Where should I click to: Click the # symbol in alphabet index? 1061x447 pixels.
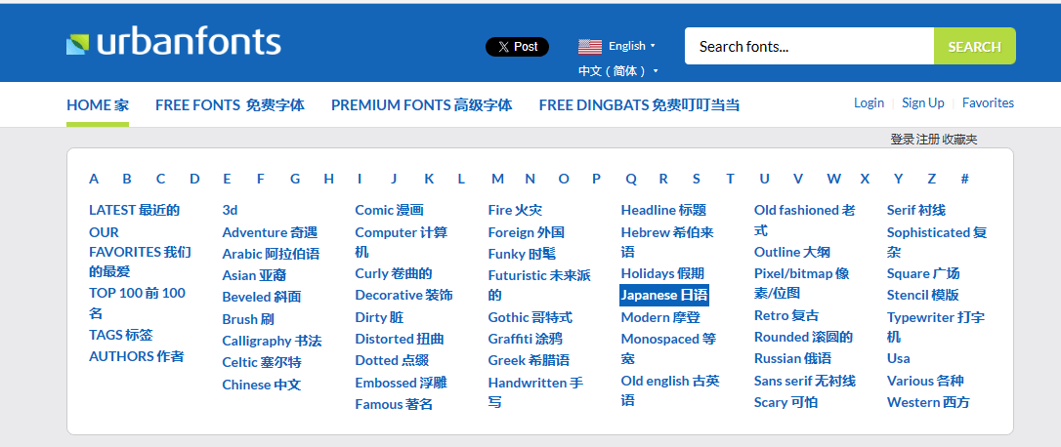[964, 179]
